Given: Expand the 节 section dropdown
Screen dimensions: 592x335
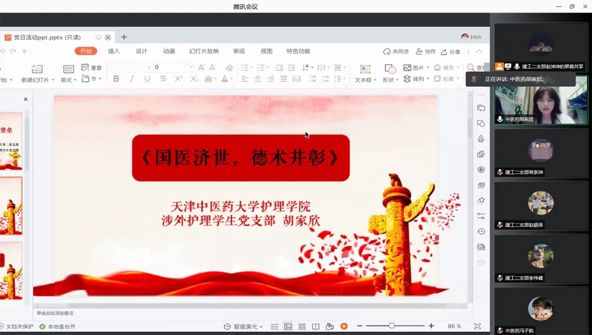Looking at the screenshot, I should tap(100, 79).
